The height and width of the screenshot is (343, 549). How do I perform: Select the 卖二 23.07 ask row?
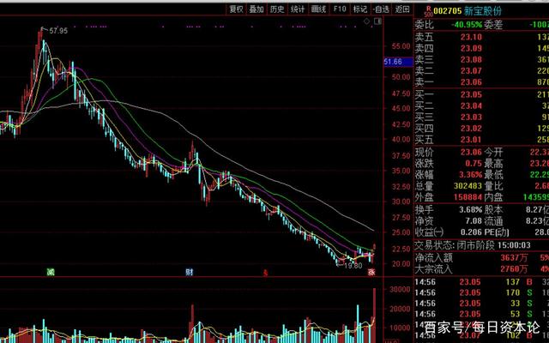click(x=482, y=70)
